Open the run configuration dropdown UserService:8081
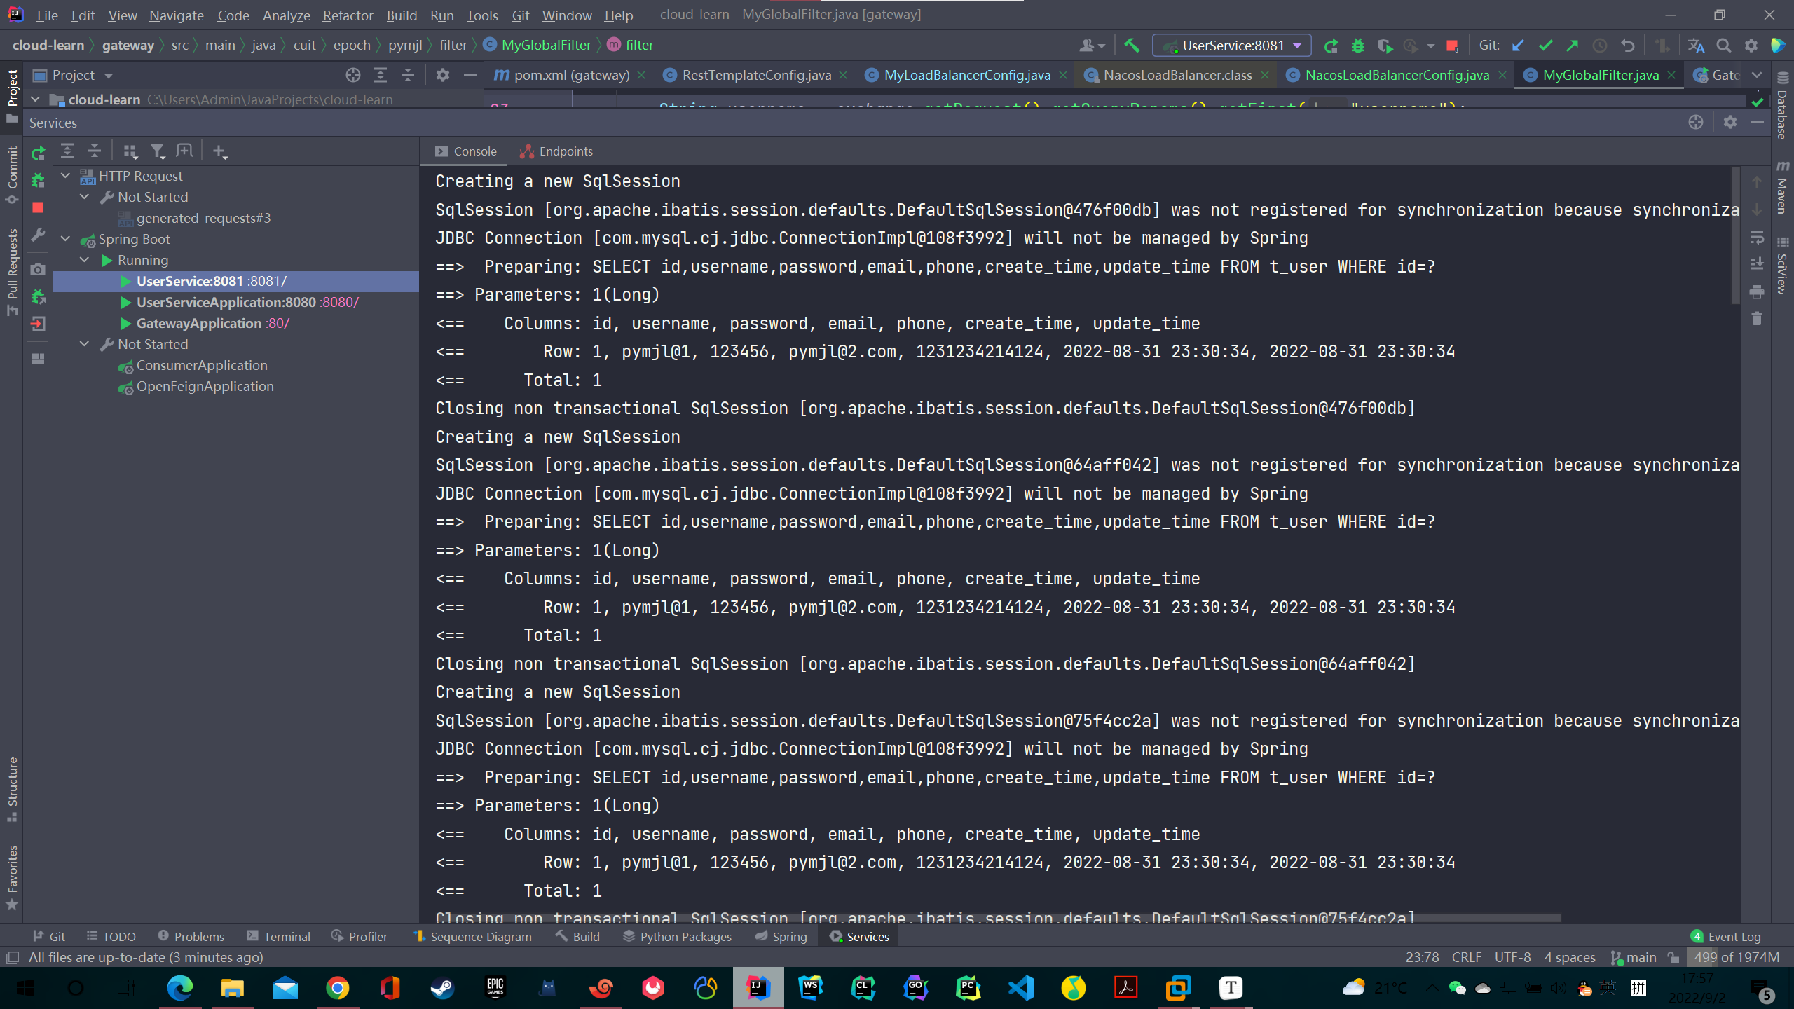This screenshot has height=1009, width=1794. pos(1232,46)
